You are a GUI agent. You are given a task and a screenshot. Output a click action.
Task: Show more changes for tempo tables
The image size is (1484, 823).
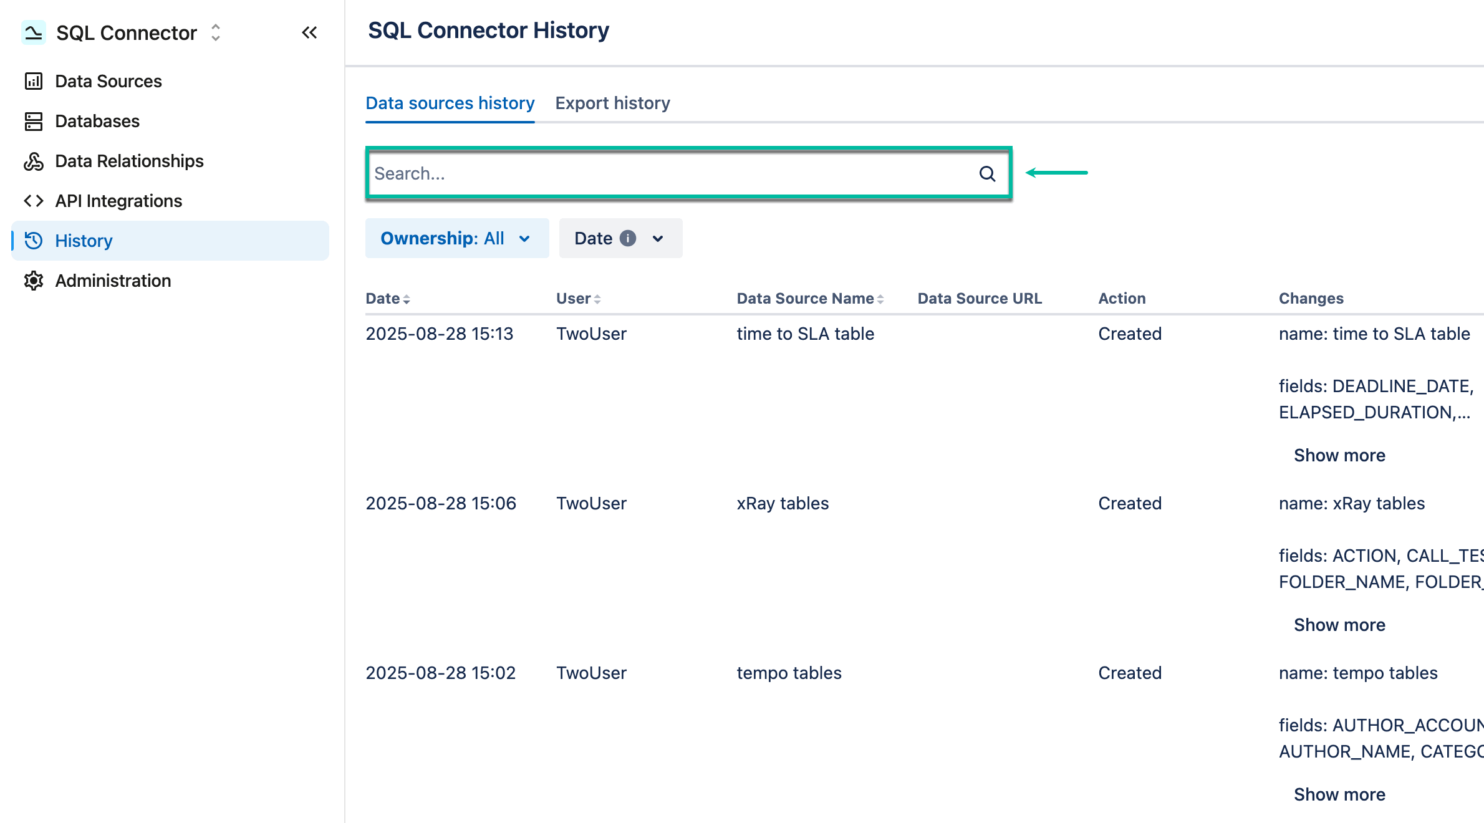(1339, 794)
